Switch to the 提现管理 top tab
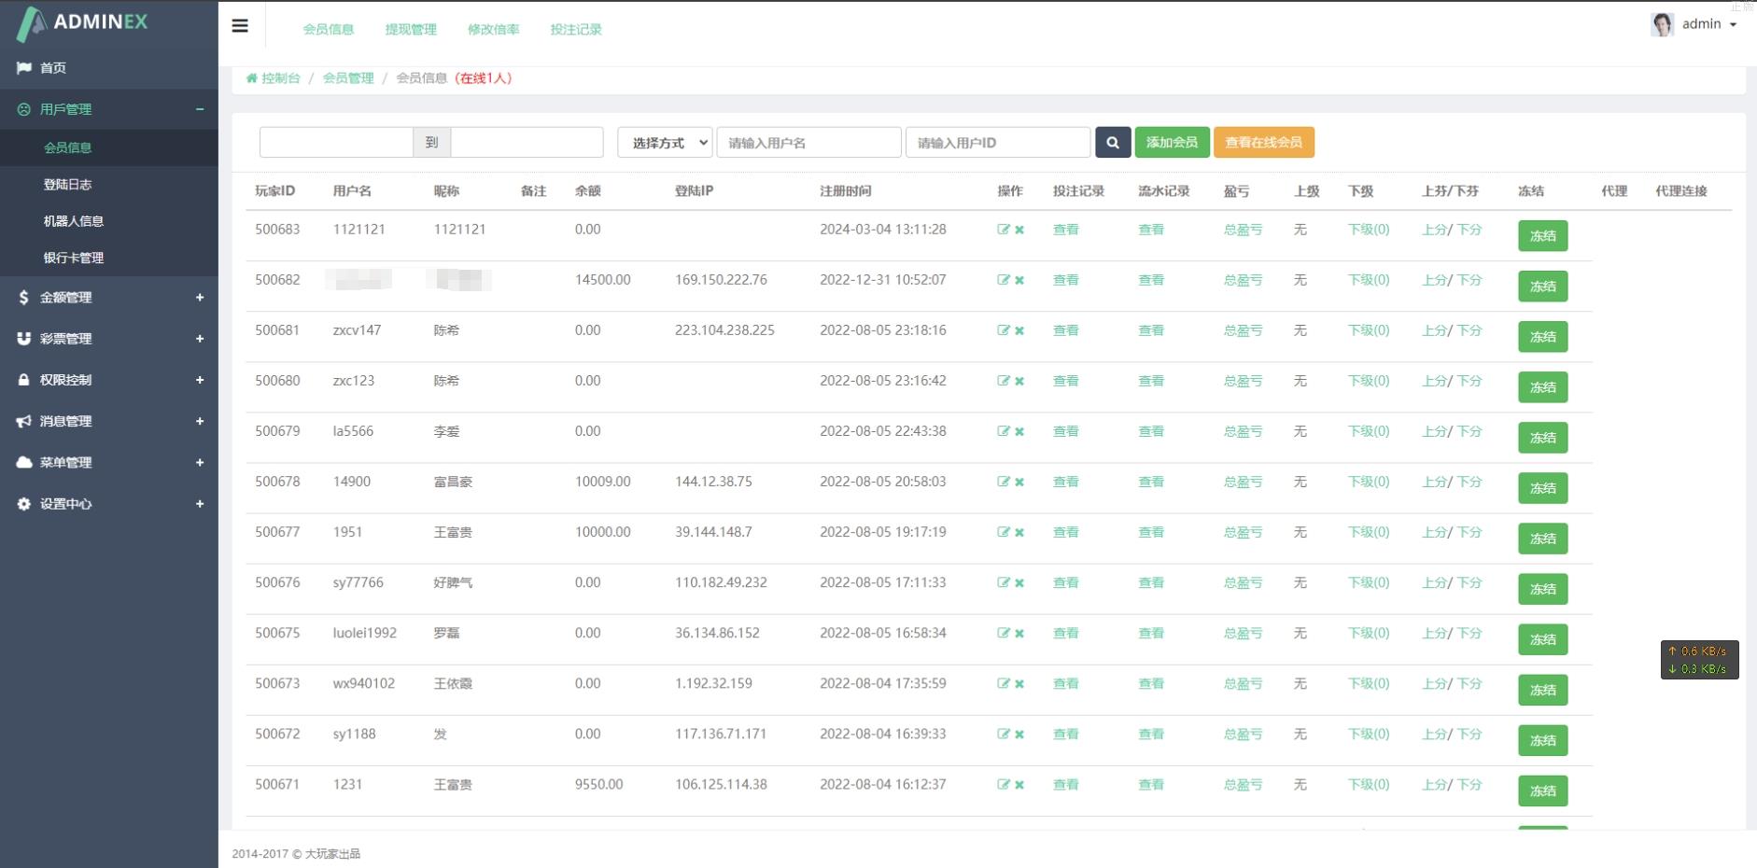Viewport: 1757px width, 868px height. [411, 30]
